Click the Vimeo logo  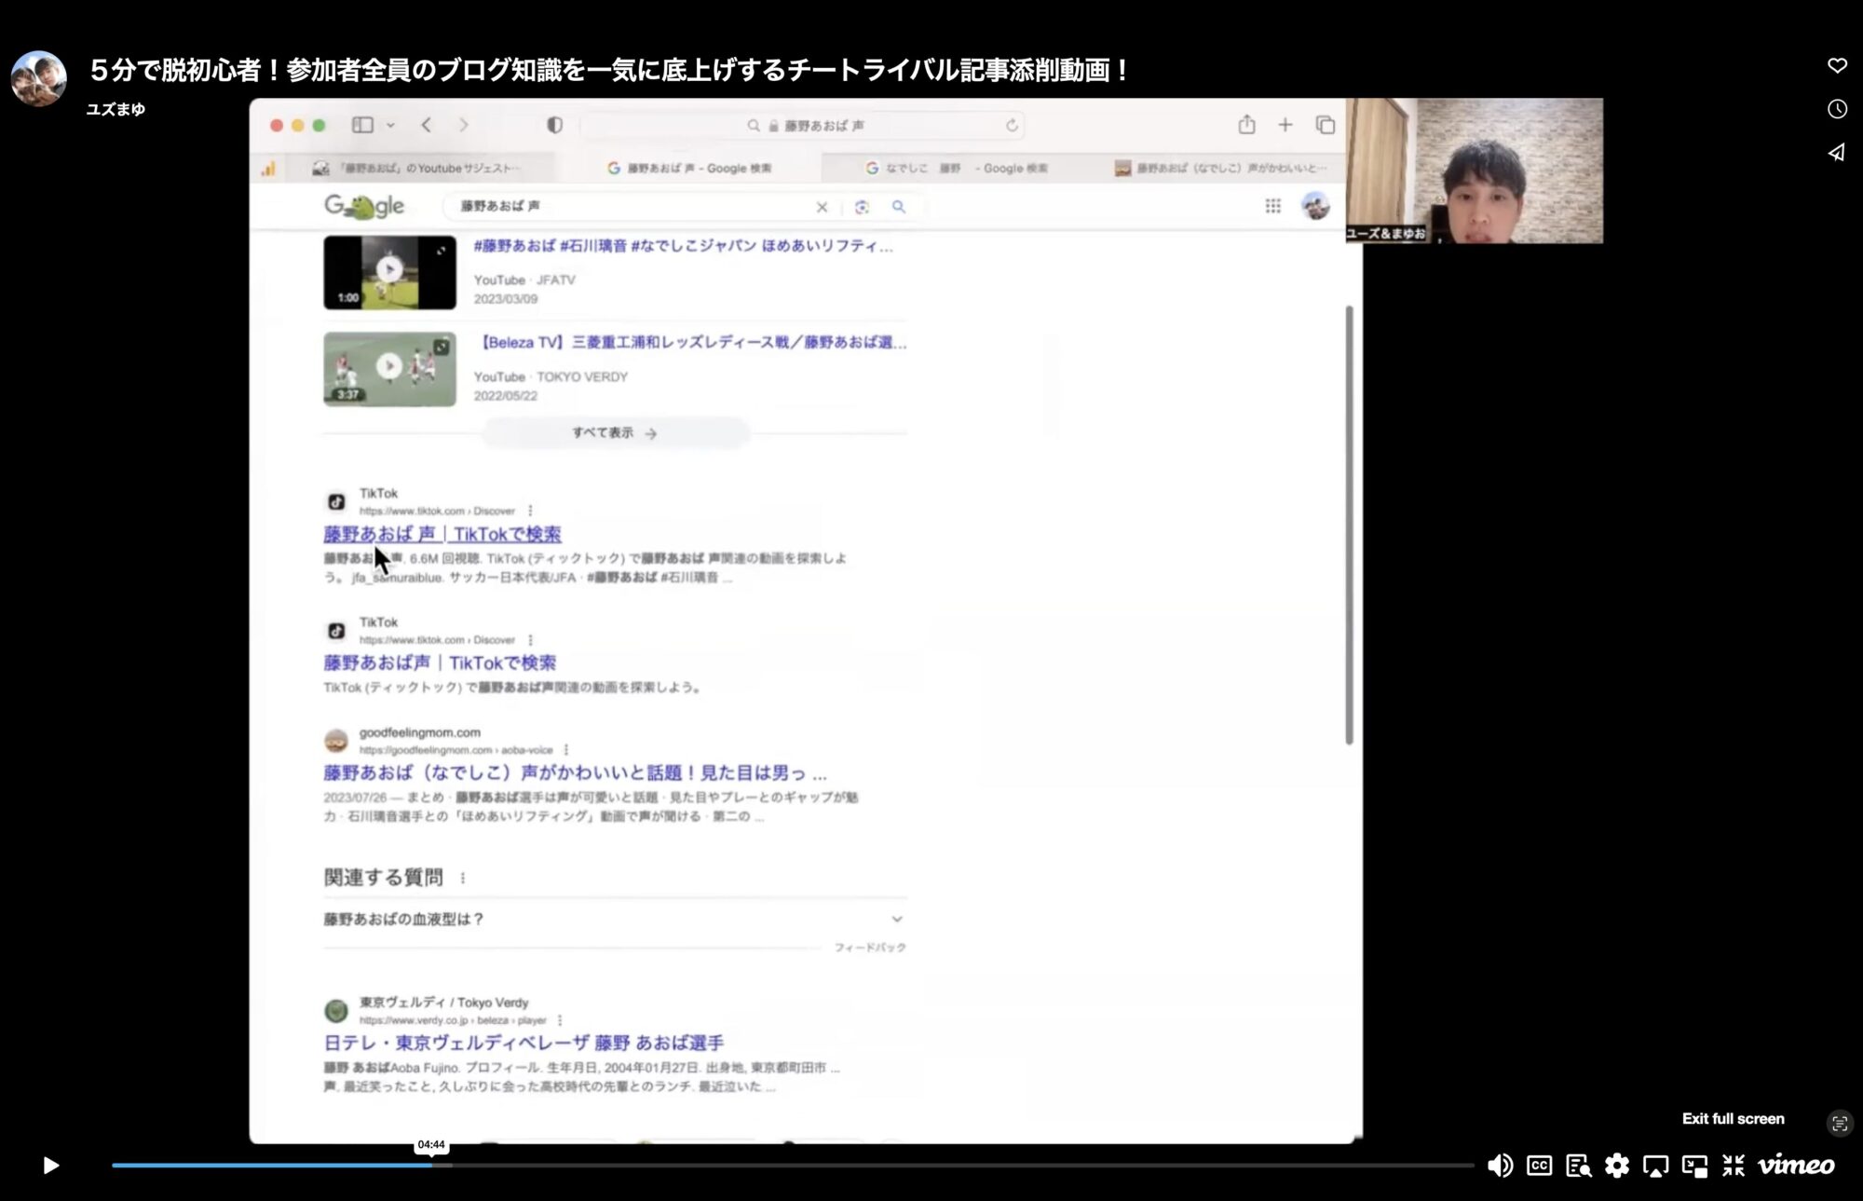1796,1166
